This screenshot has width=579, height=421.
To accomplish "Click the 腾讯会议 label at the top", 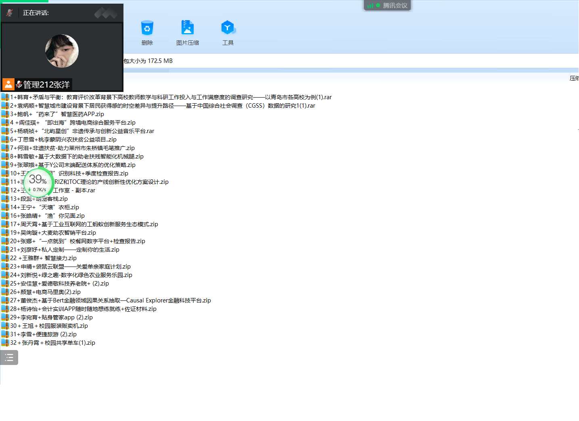I will pos(395,6).
